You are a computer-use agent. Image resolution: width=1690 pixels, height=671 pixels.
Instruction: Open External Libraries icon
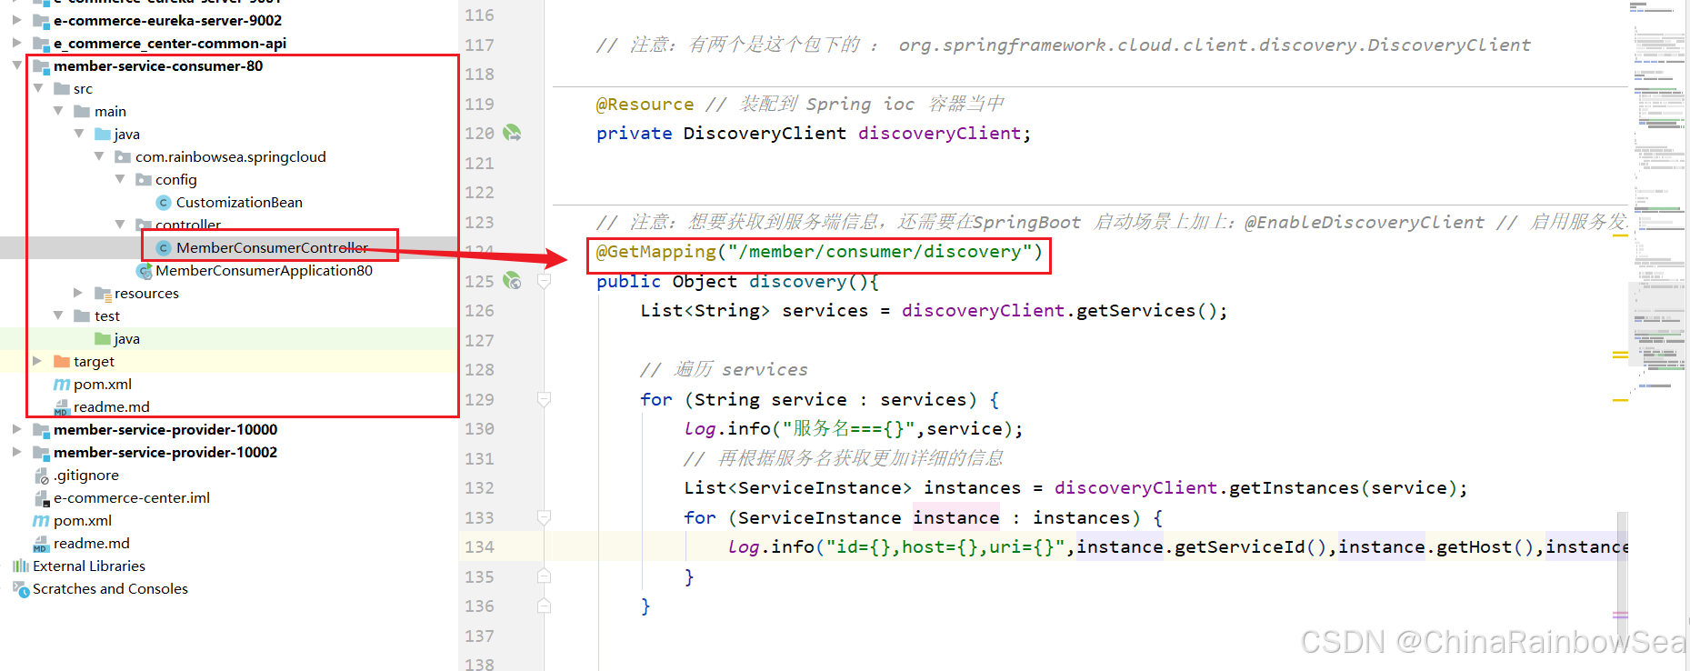[21, 566]
